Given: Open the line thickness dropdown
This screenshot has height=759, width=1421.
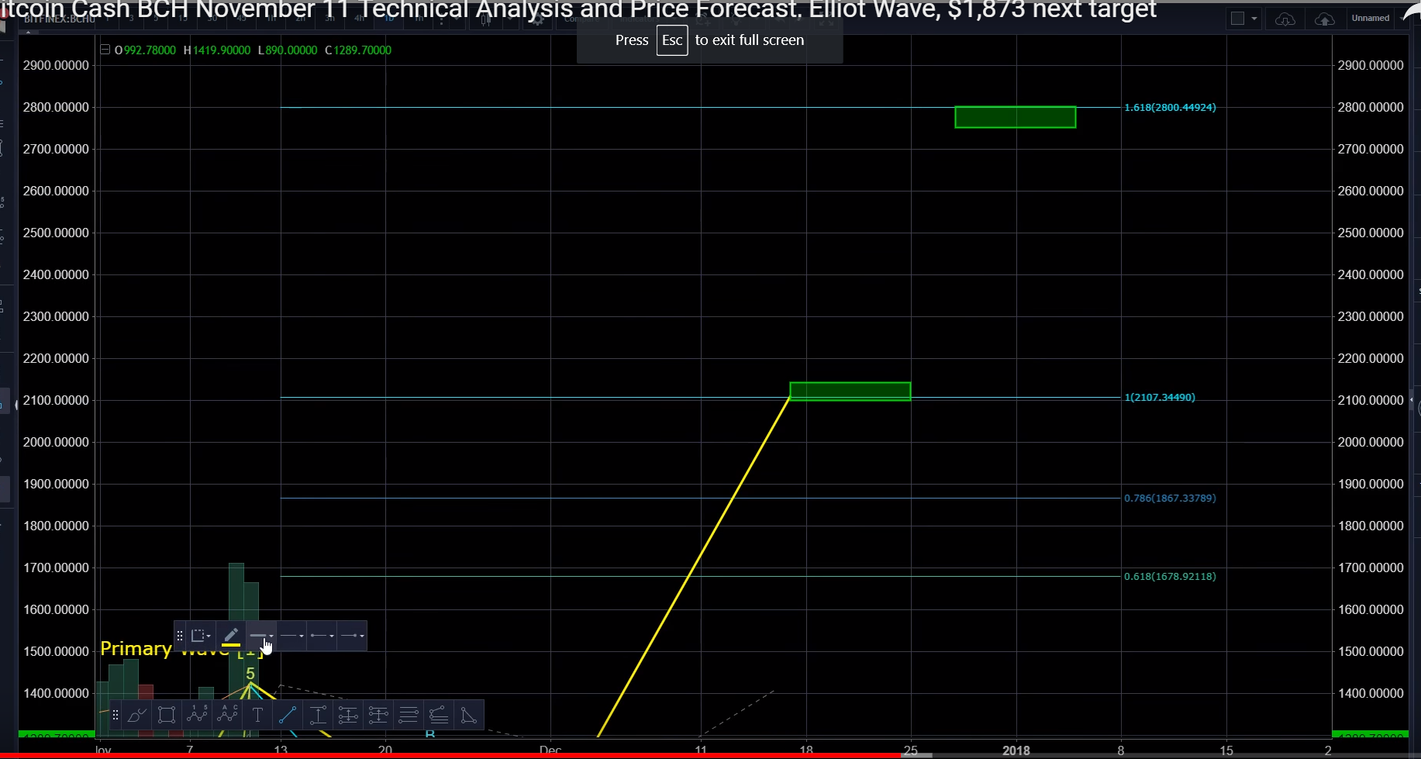Looking at the screenshot, I should coord(261,636).
